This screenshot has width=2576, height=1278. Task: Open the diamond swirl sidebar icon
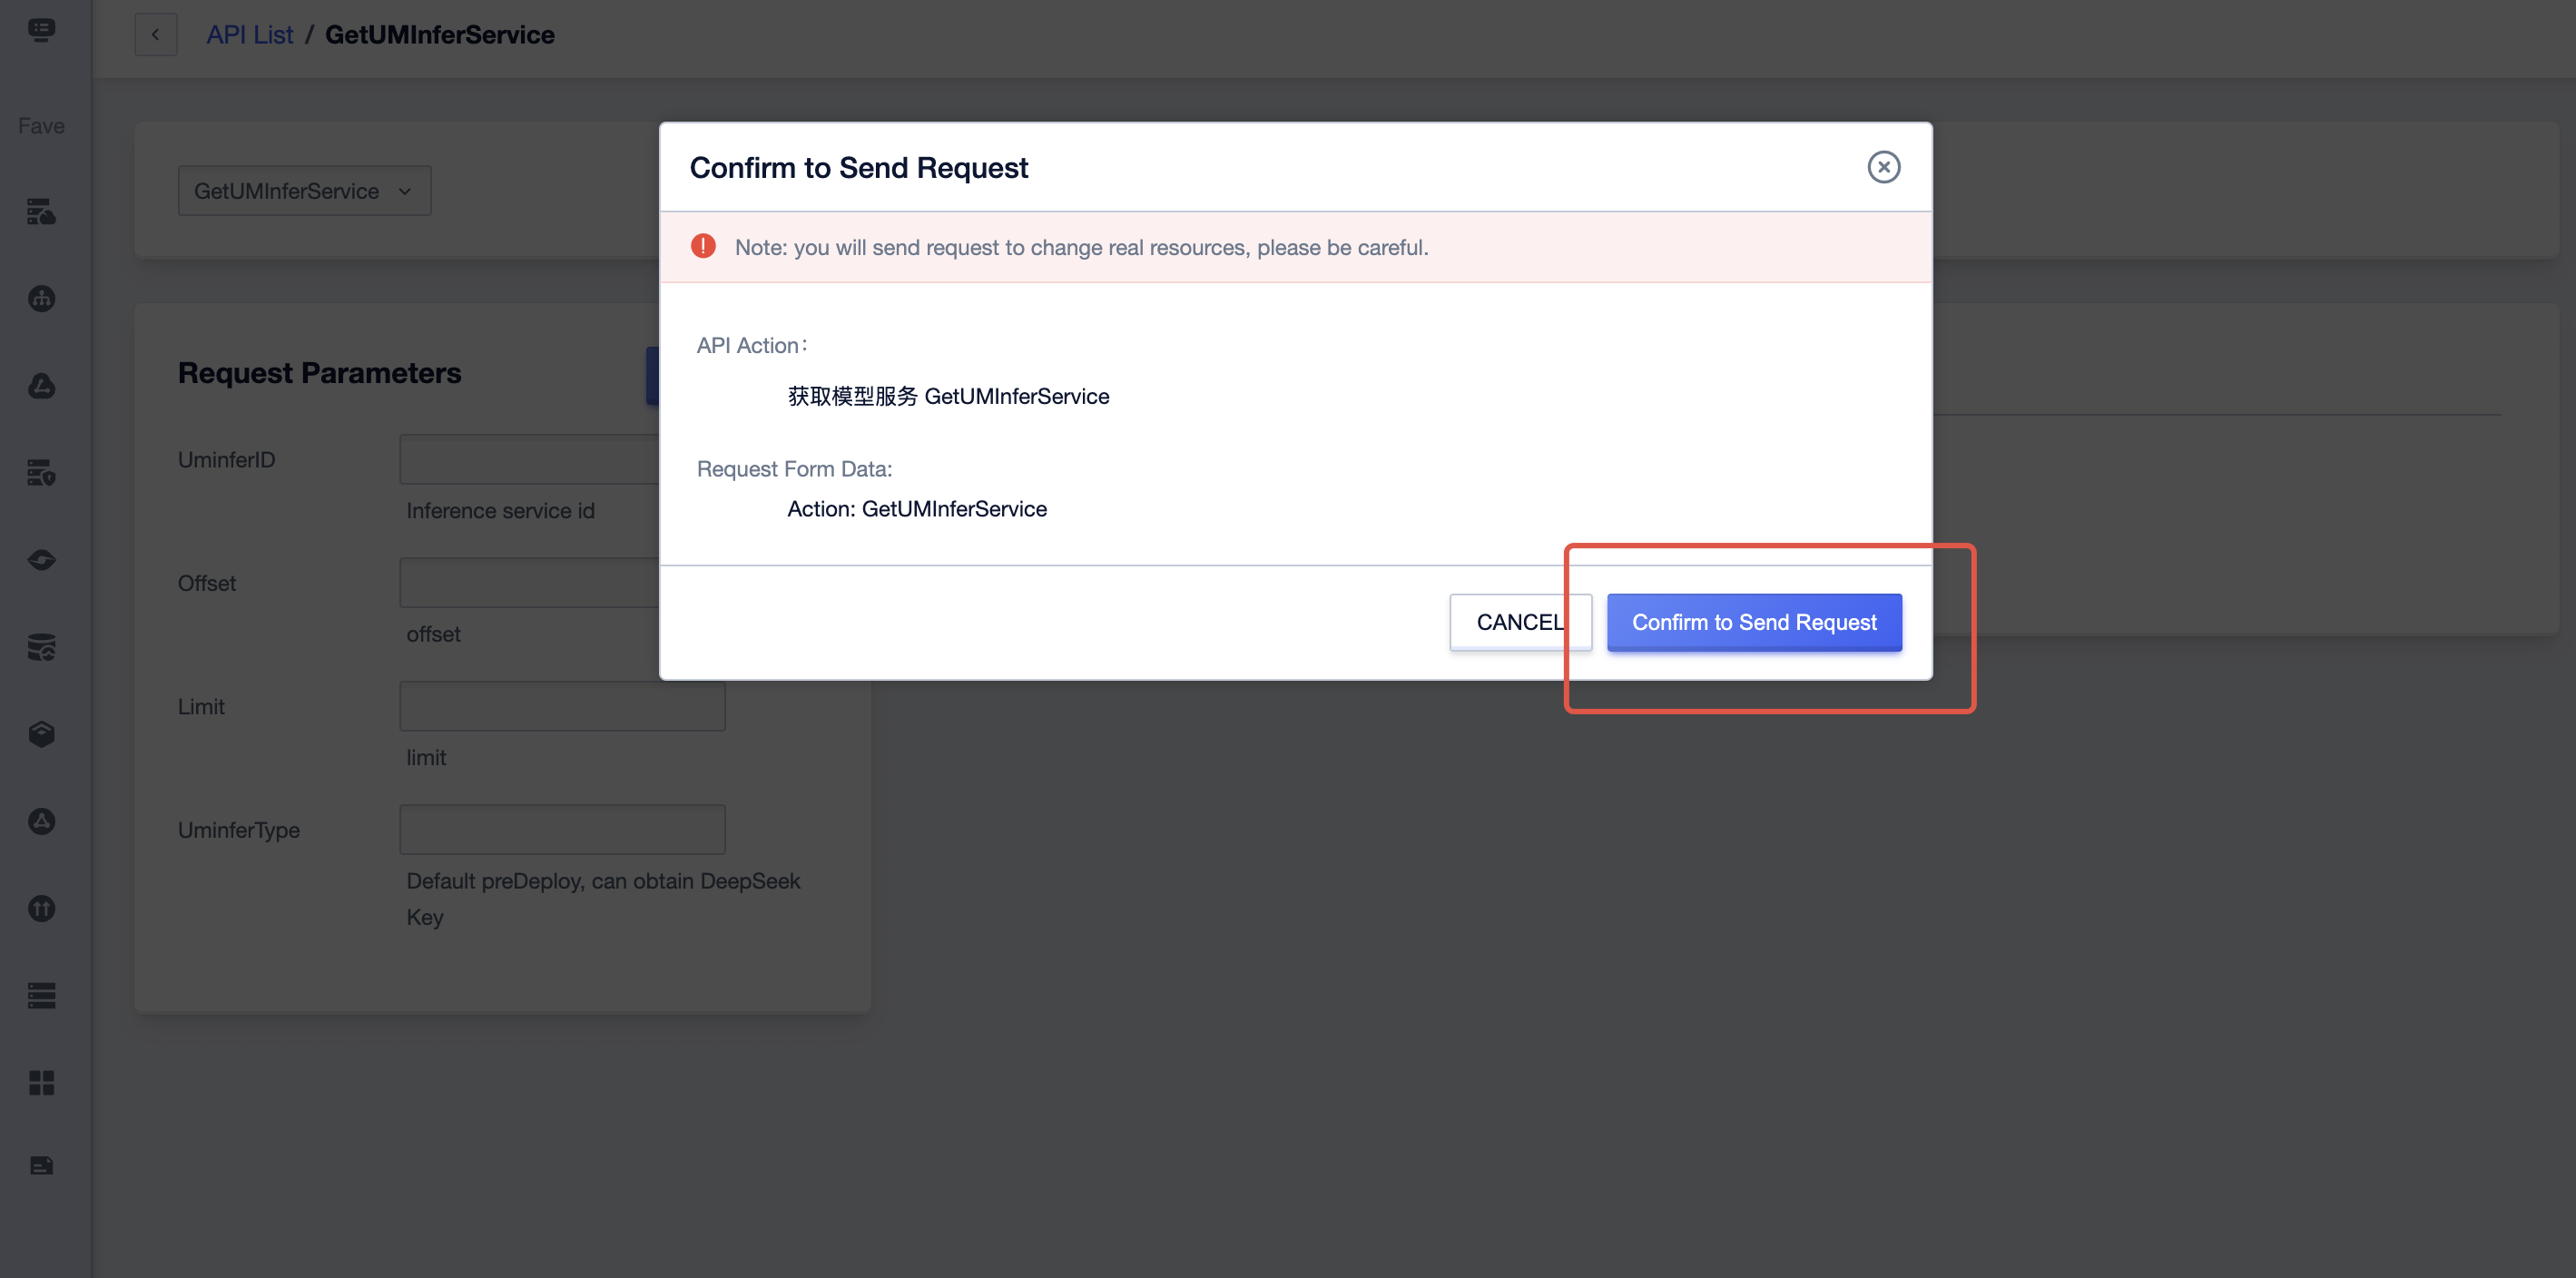click(41, 560)
